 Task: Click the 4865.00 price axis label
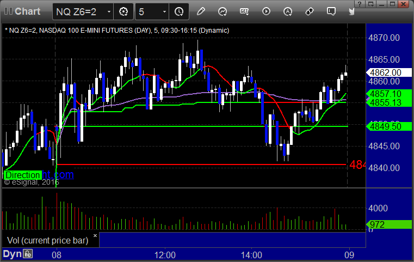pyautogui.click(x=384, y=59)
